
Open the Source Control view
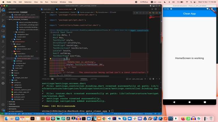click(x=3, y=20)
